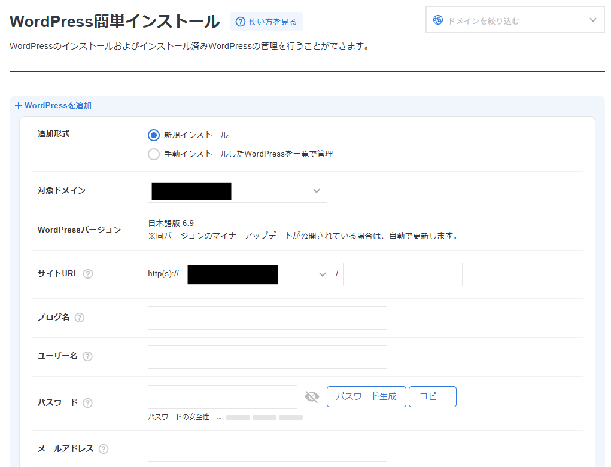Focus the メールアドレス input field
The height and width of the screenshot is (467, 611).
coord(267,449)
